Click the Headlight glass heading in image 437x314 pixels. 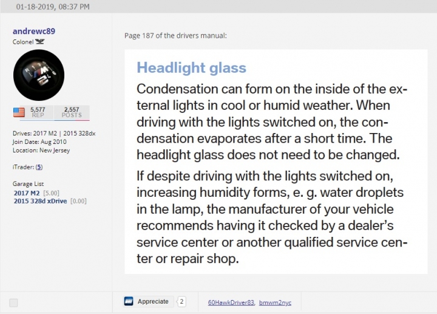191,68
